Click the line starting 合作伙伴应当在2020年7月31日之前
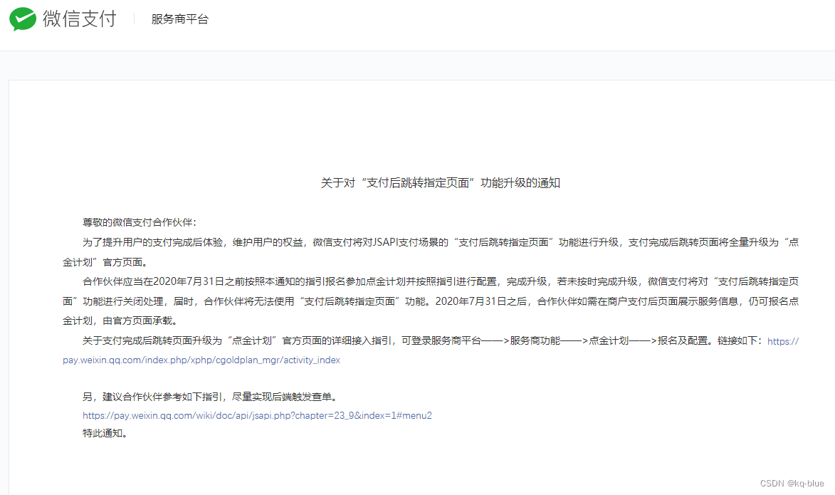The width and height of the screenshot is (835, 495). 441,281
